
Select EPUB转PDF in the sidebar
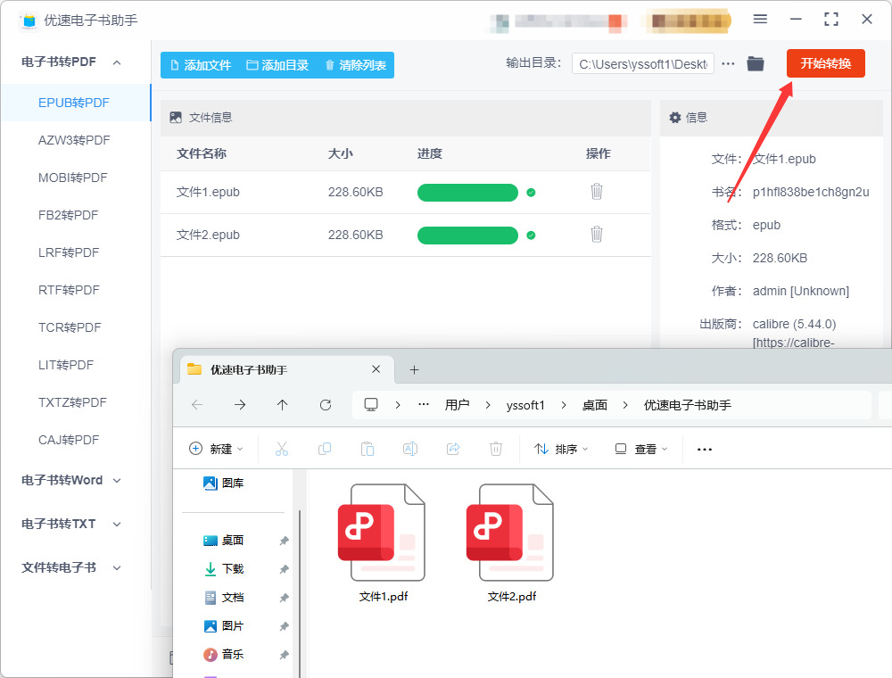tap(74, 103)
